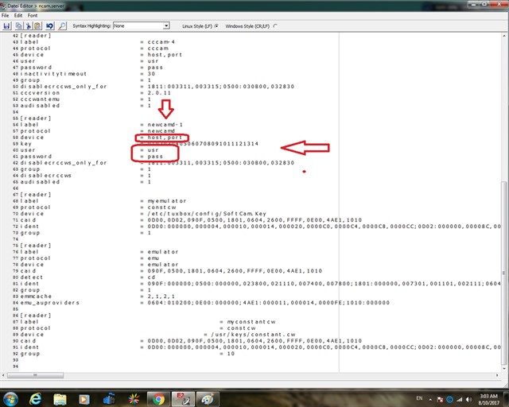Open the File menu
509x407 pixels.
click(x=6, y=15)
